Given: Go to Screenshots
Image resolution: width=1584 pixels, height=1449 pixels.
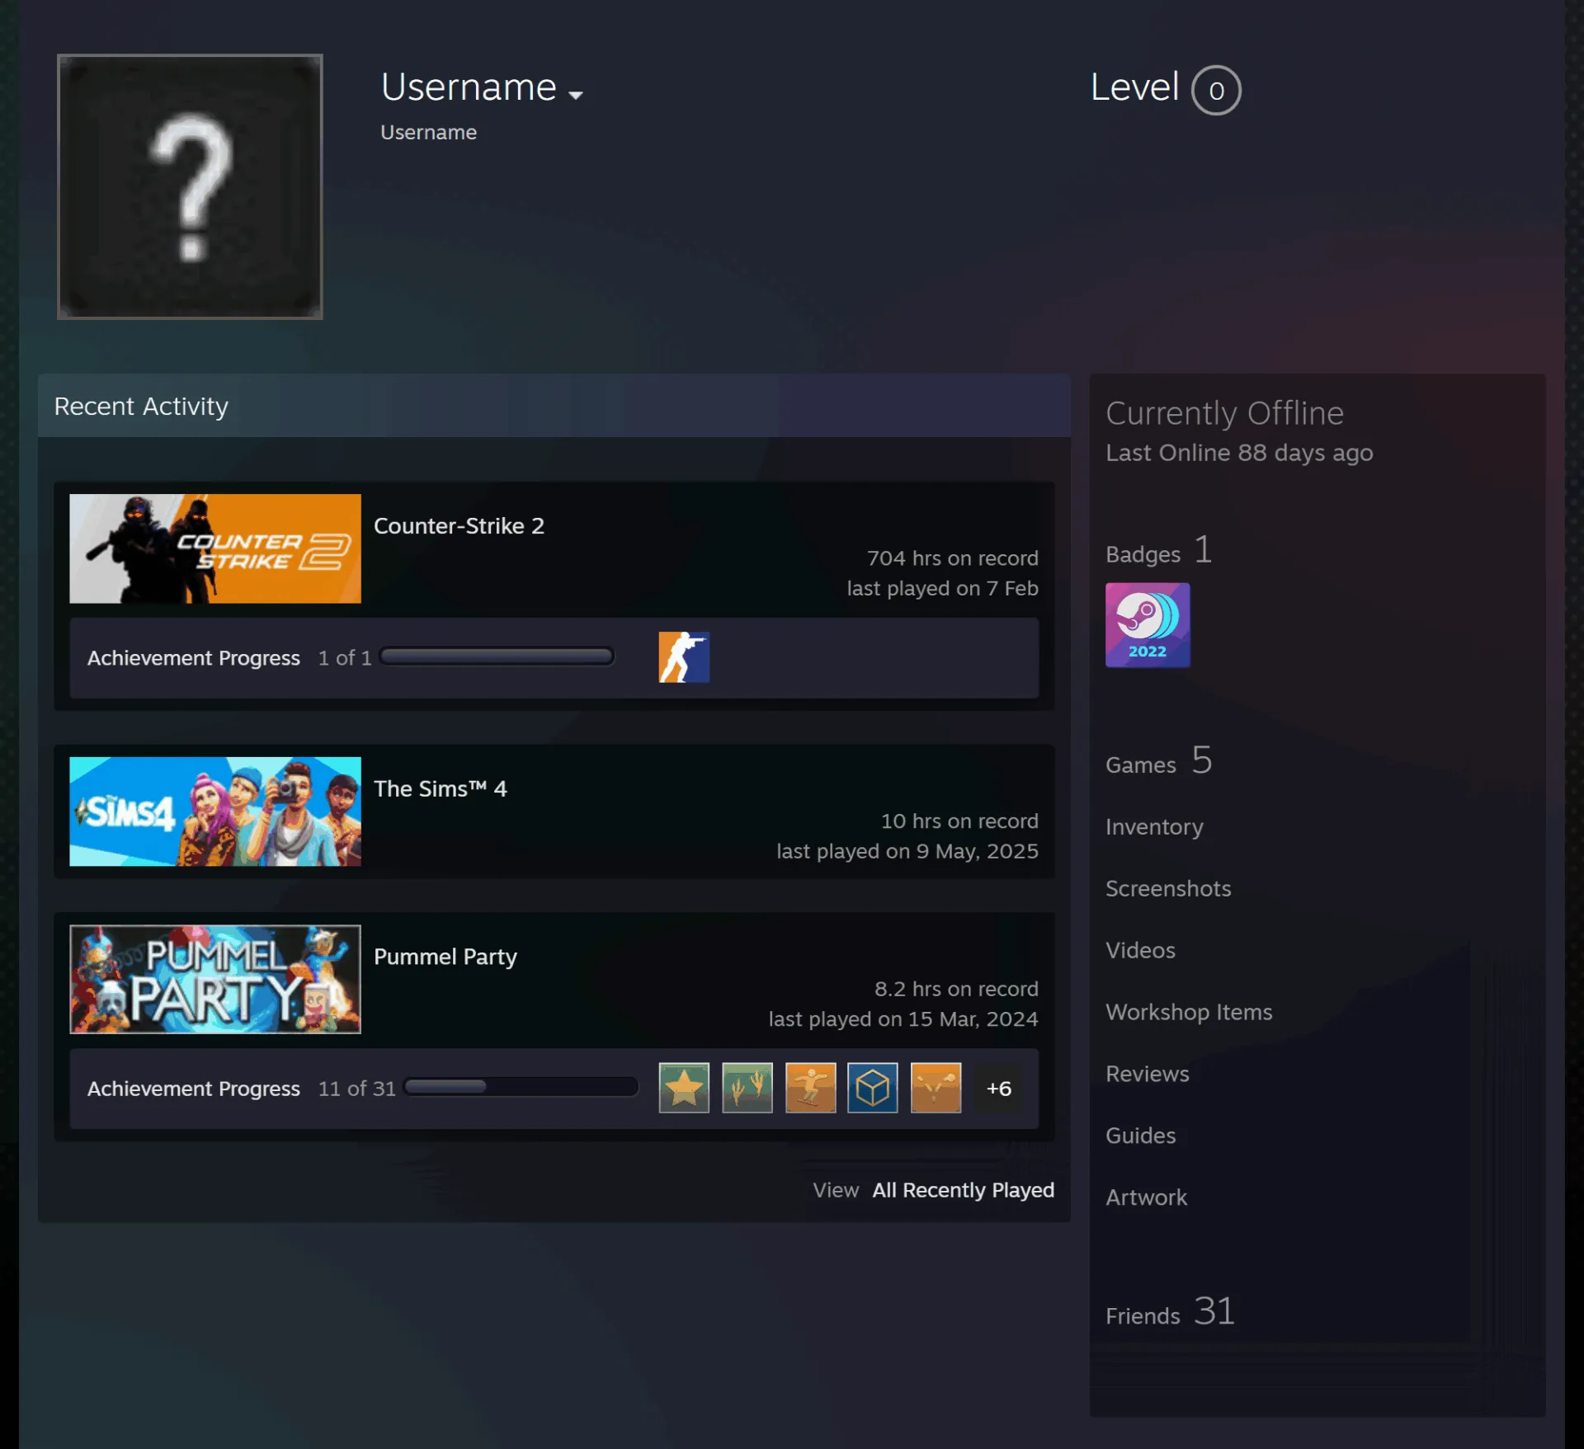Looking at the screenshot, I should [1168, 888].
